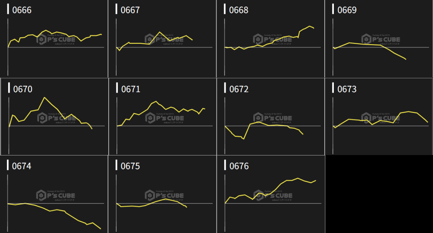Image resolution: width=433 pixels, height=233 pixels.
Task: Click the P's CUBE watermark in graph 0675
Action: pyautogui.click(x=164, y=196)
